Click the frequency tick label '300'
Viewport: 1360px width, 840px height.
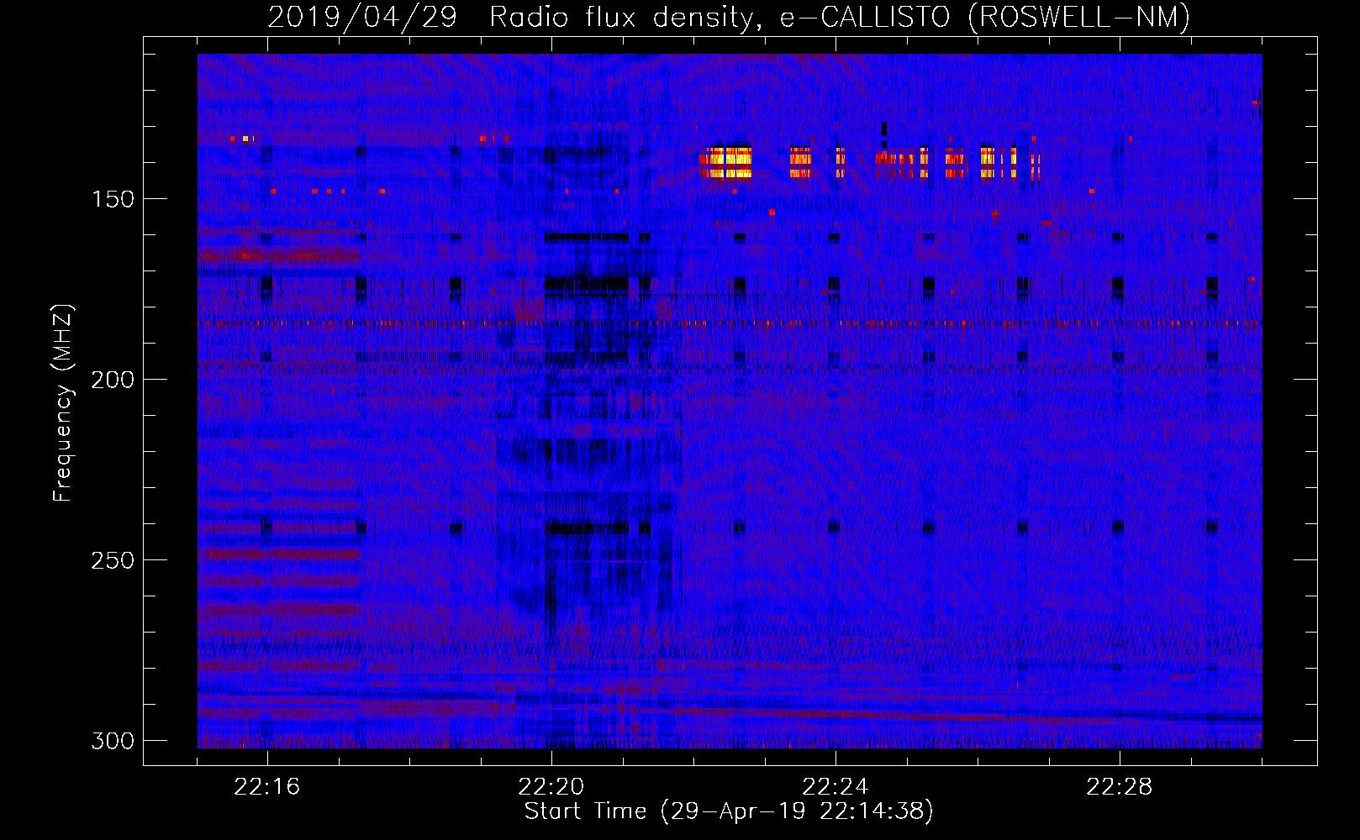pyautogui.click(x=113, y=741)
